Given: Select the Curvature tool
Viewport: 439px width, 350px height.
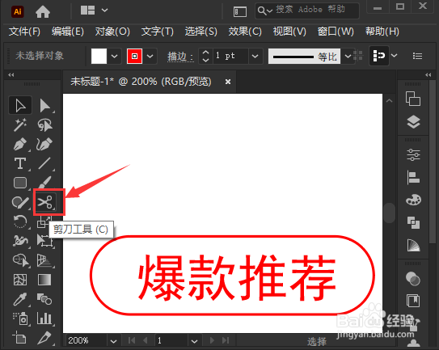Looking at the screenshot, I should tap(44, 144).
